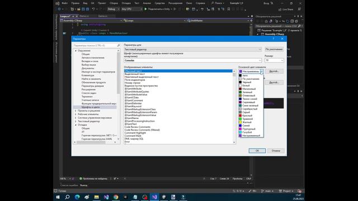The image size is (358, 201).
Task: Expand Система управления версиями node
Action: pos(76,118)
